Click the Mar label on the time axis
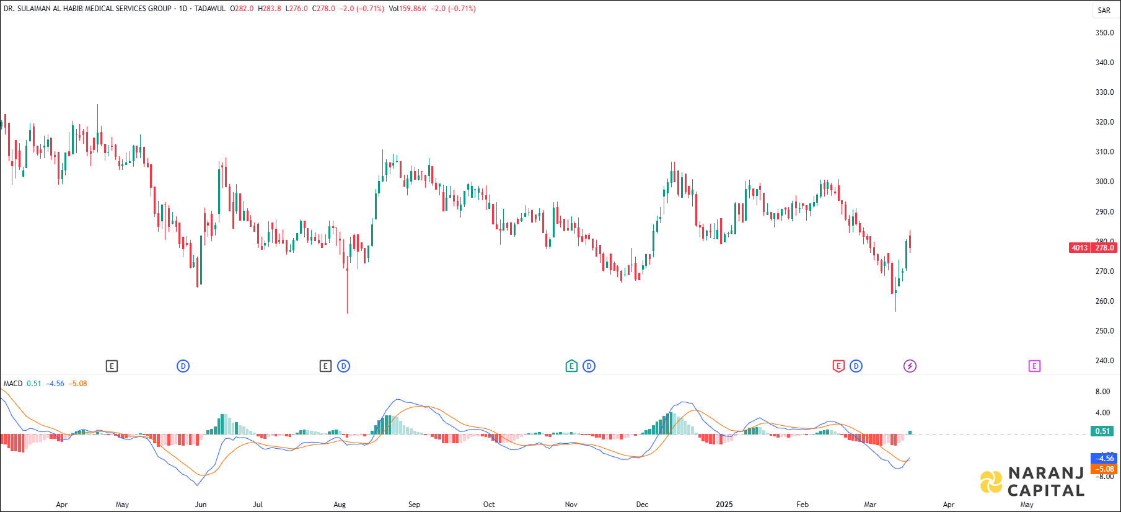 point(870,505)
